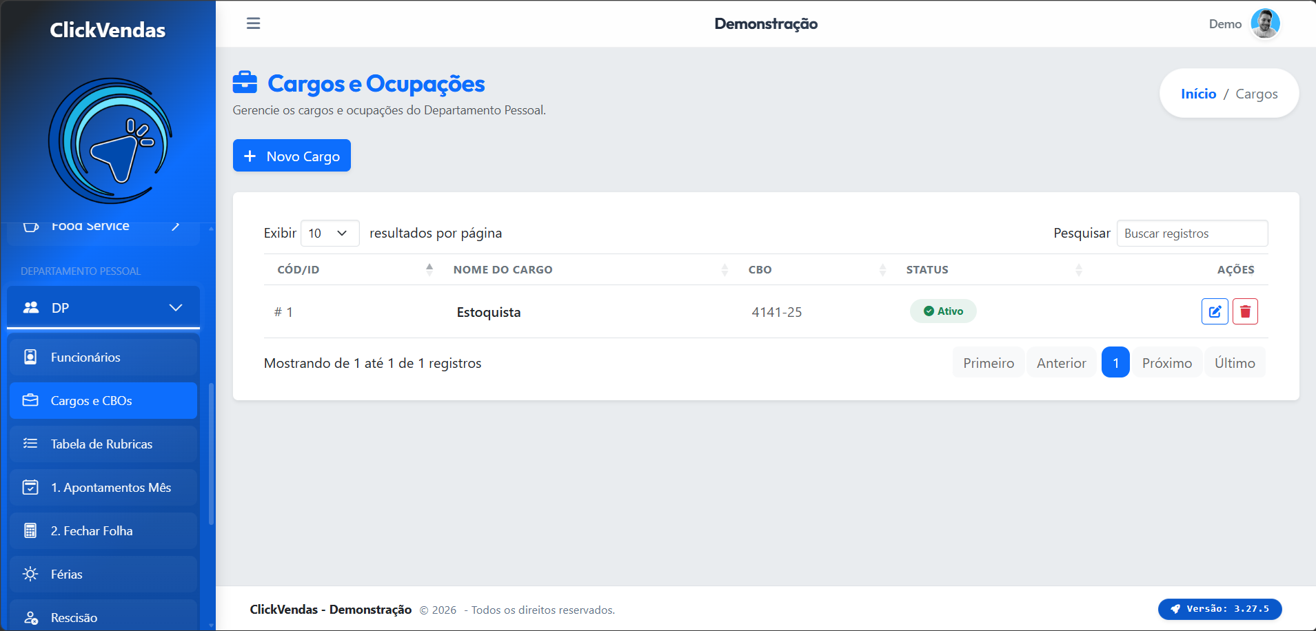Click the Demonstração header title

pos(766,23)
